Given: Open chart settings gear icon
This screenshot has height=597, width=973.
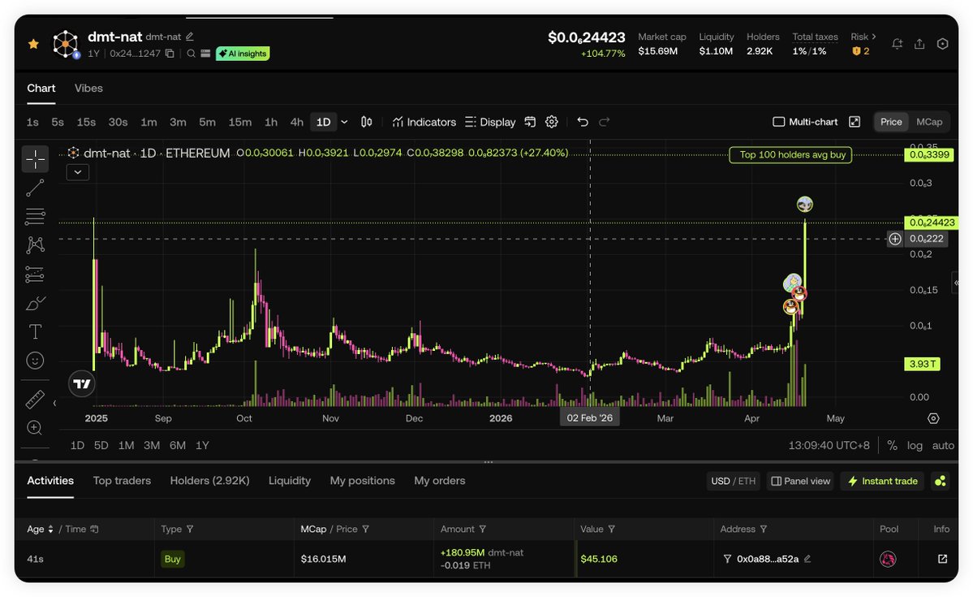Looking at the screenshot, I should (552, 122).
